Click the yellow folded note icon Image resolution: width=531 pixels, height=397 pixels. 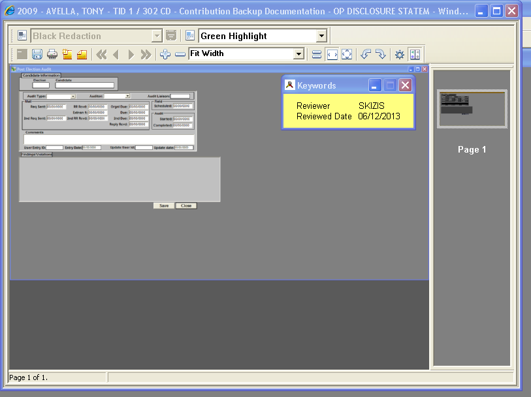pos(82,54)
